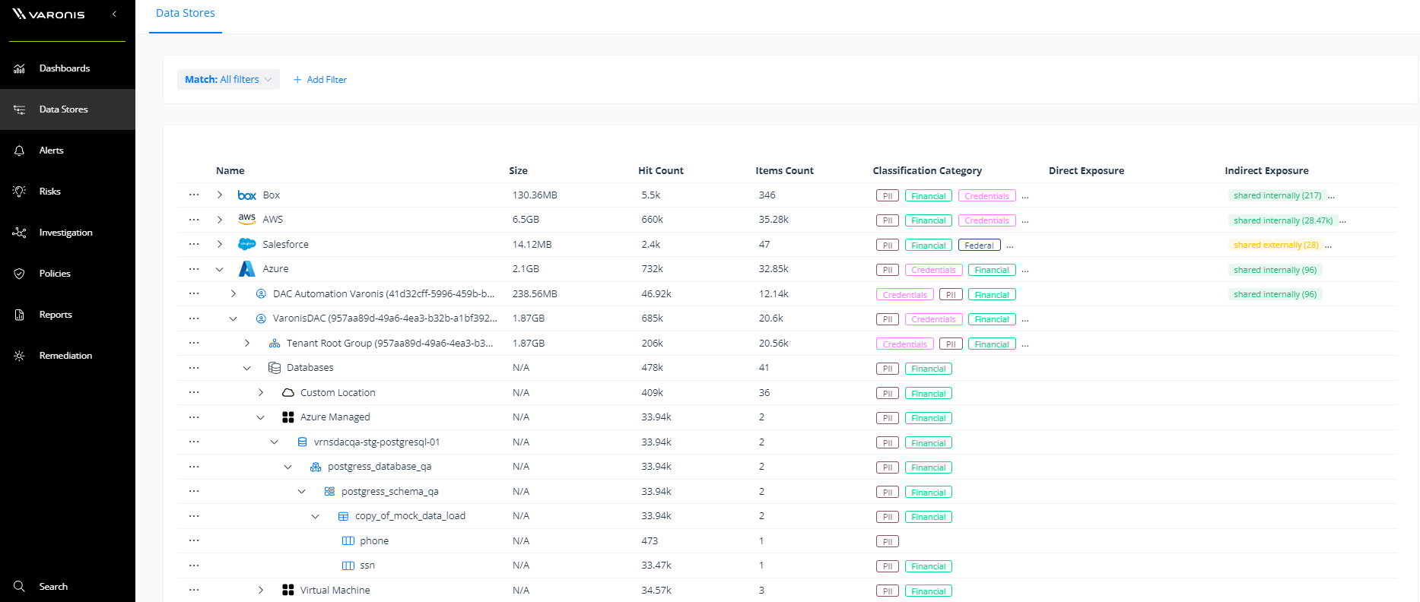Click the Custom Location cloud icon
Image resolution: width=1420 pixels, height=602 pixels.
[288, 393]
